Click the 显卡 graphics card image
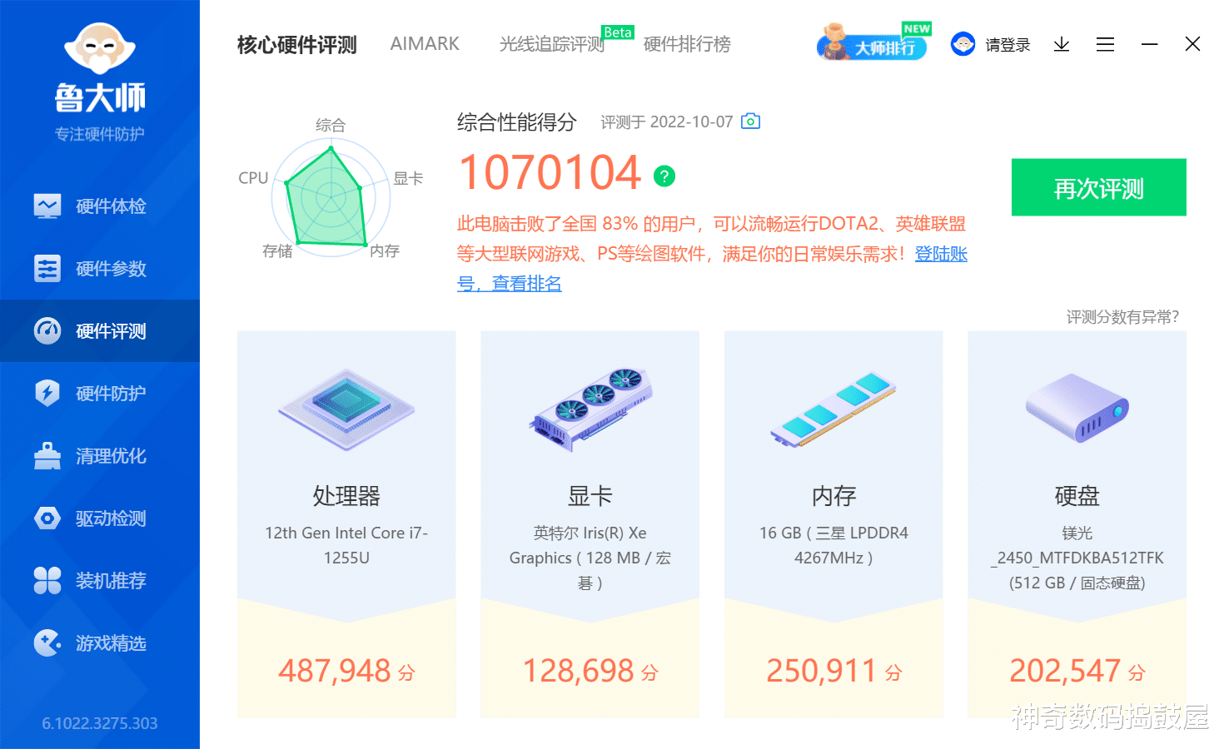Viewport: 1224px width, 749px height. point(590,409)
